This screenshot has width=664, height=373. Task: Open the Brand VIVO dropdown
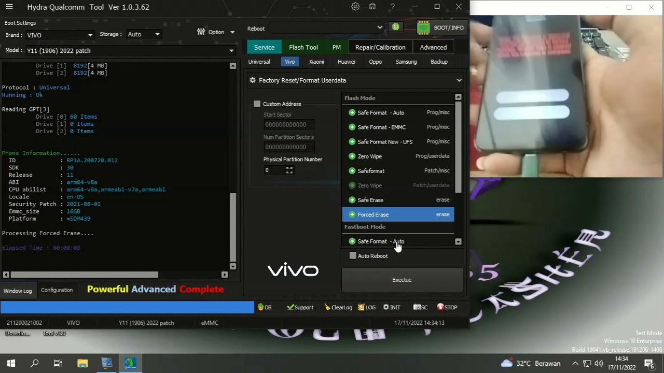(x=60, y=35)
